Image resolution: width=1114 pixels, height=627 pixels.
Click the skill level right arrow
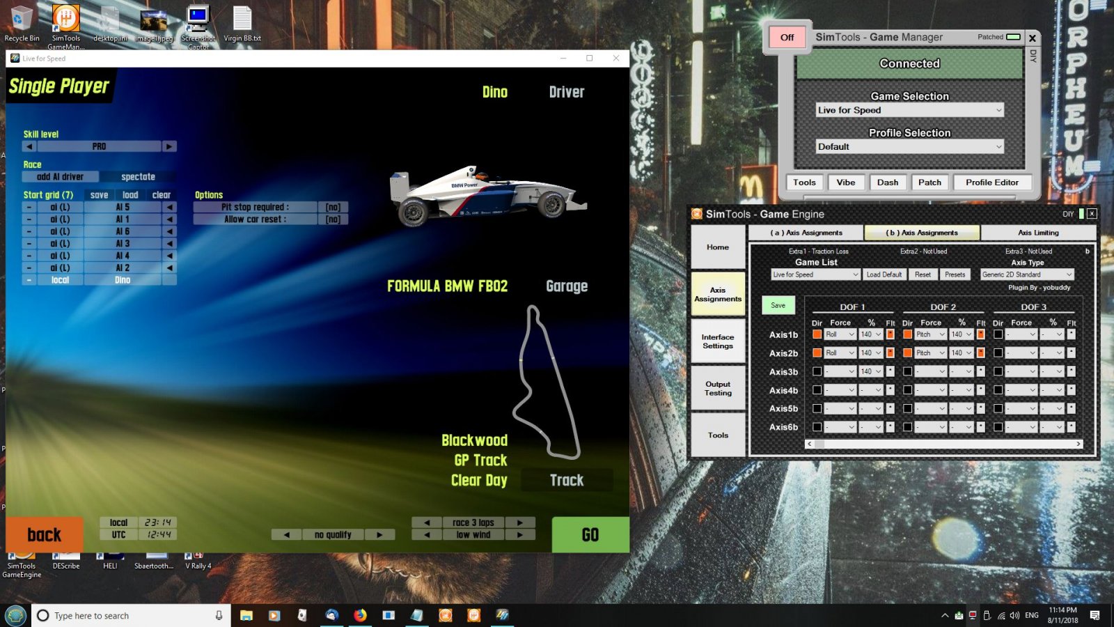[169, 146]
